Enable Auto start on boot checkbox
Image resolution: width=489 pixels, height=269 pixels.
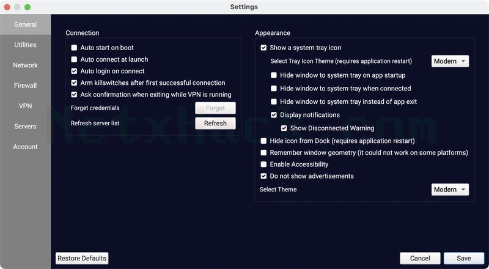tap(74, 48)
